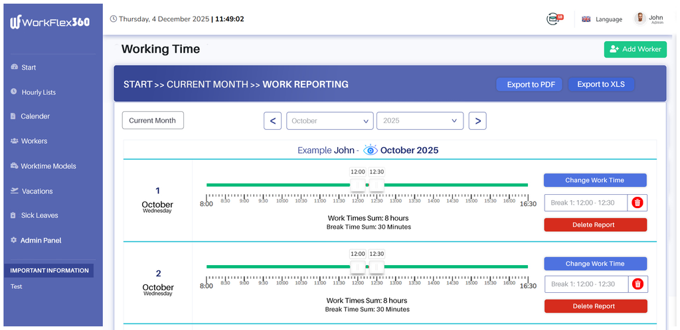Open the Language selector
This screenshot has height=330, width=680.
(x=608, y=19)
